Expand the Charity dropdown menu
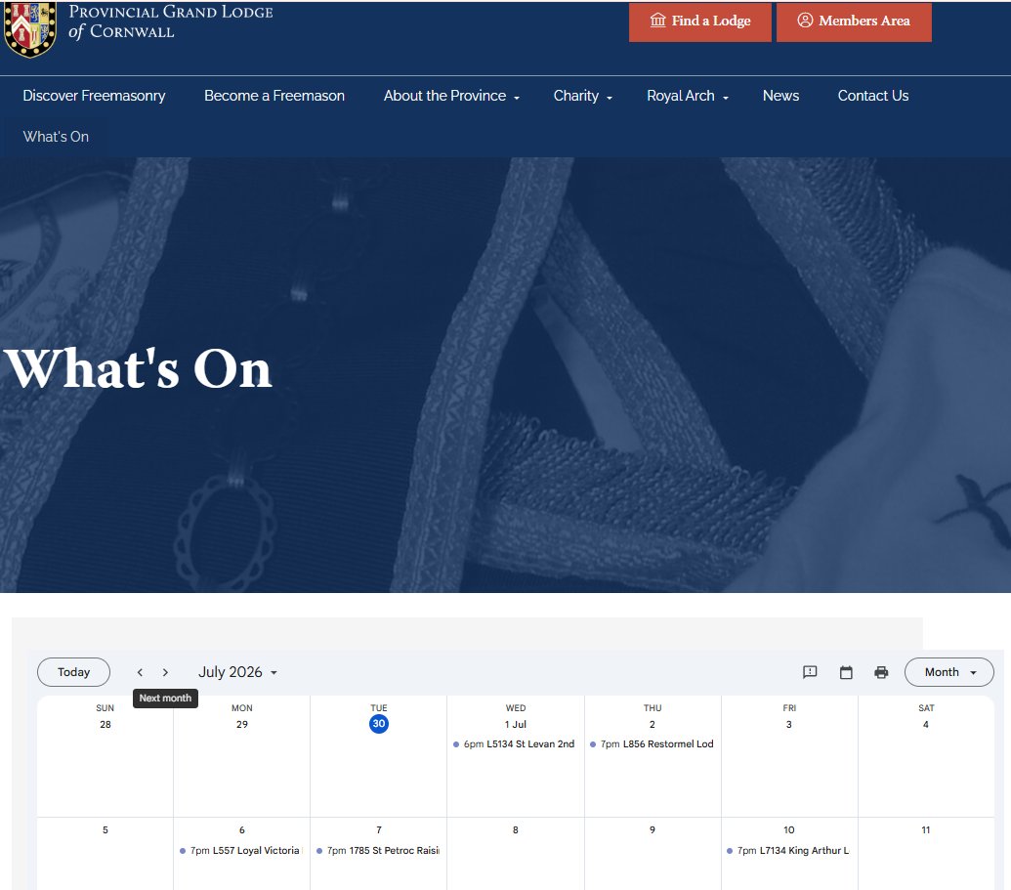1011x890 pixels. 583,96
